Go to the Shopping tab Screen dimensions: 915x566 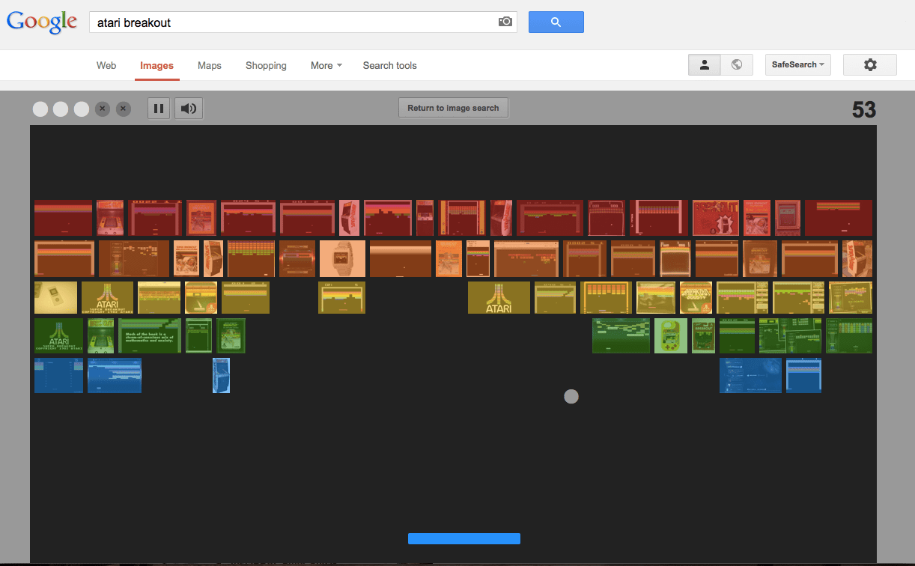266,66
